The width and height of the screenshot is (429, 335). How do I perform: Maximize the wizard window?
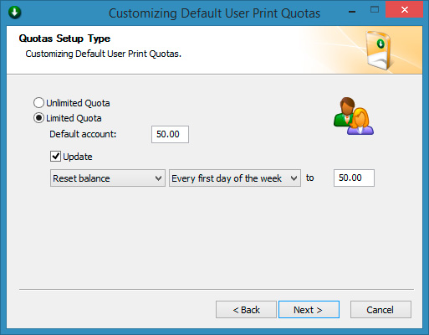[375, 10]
